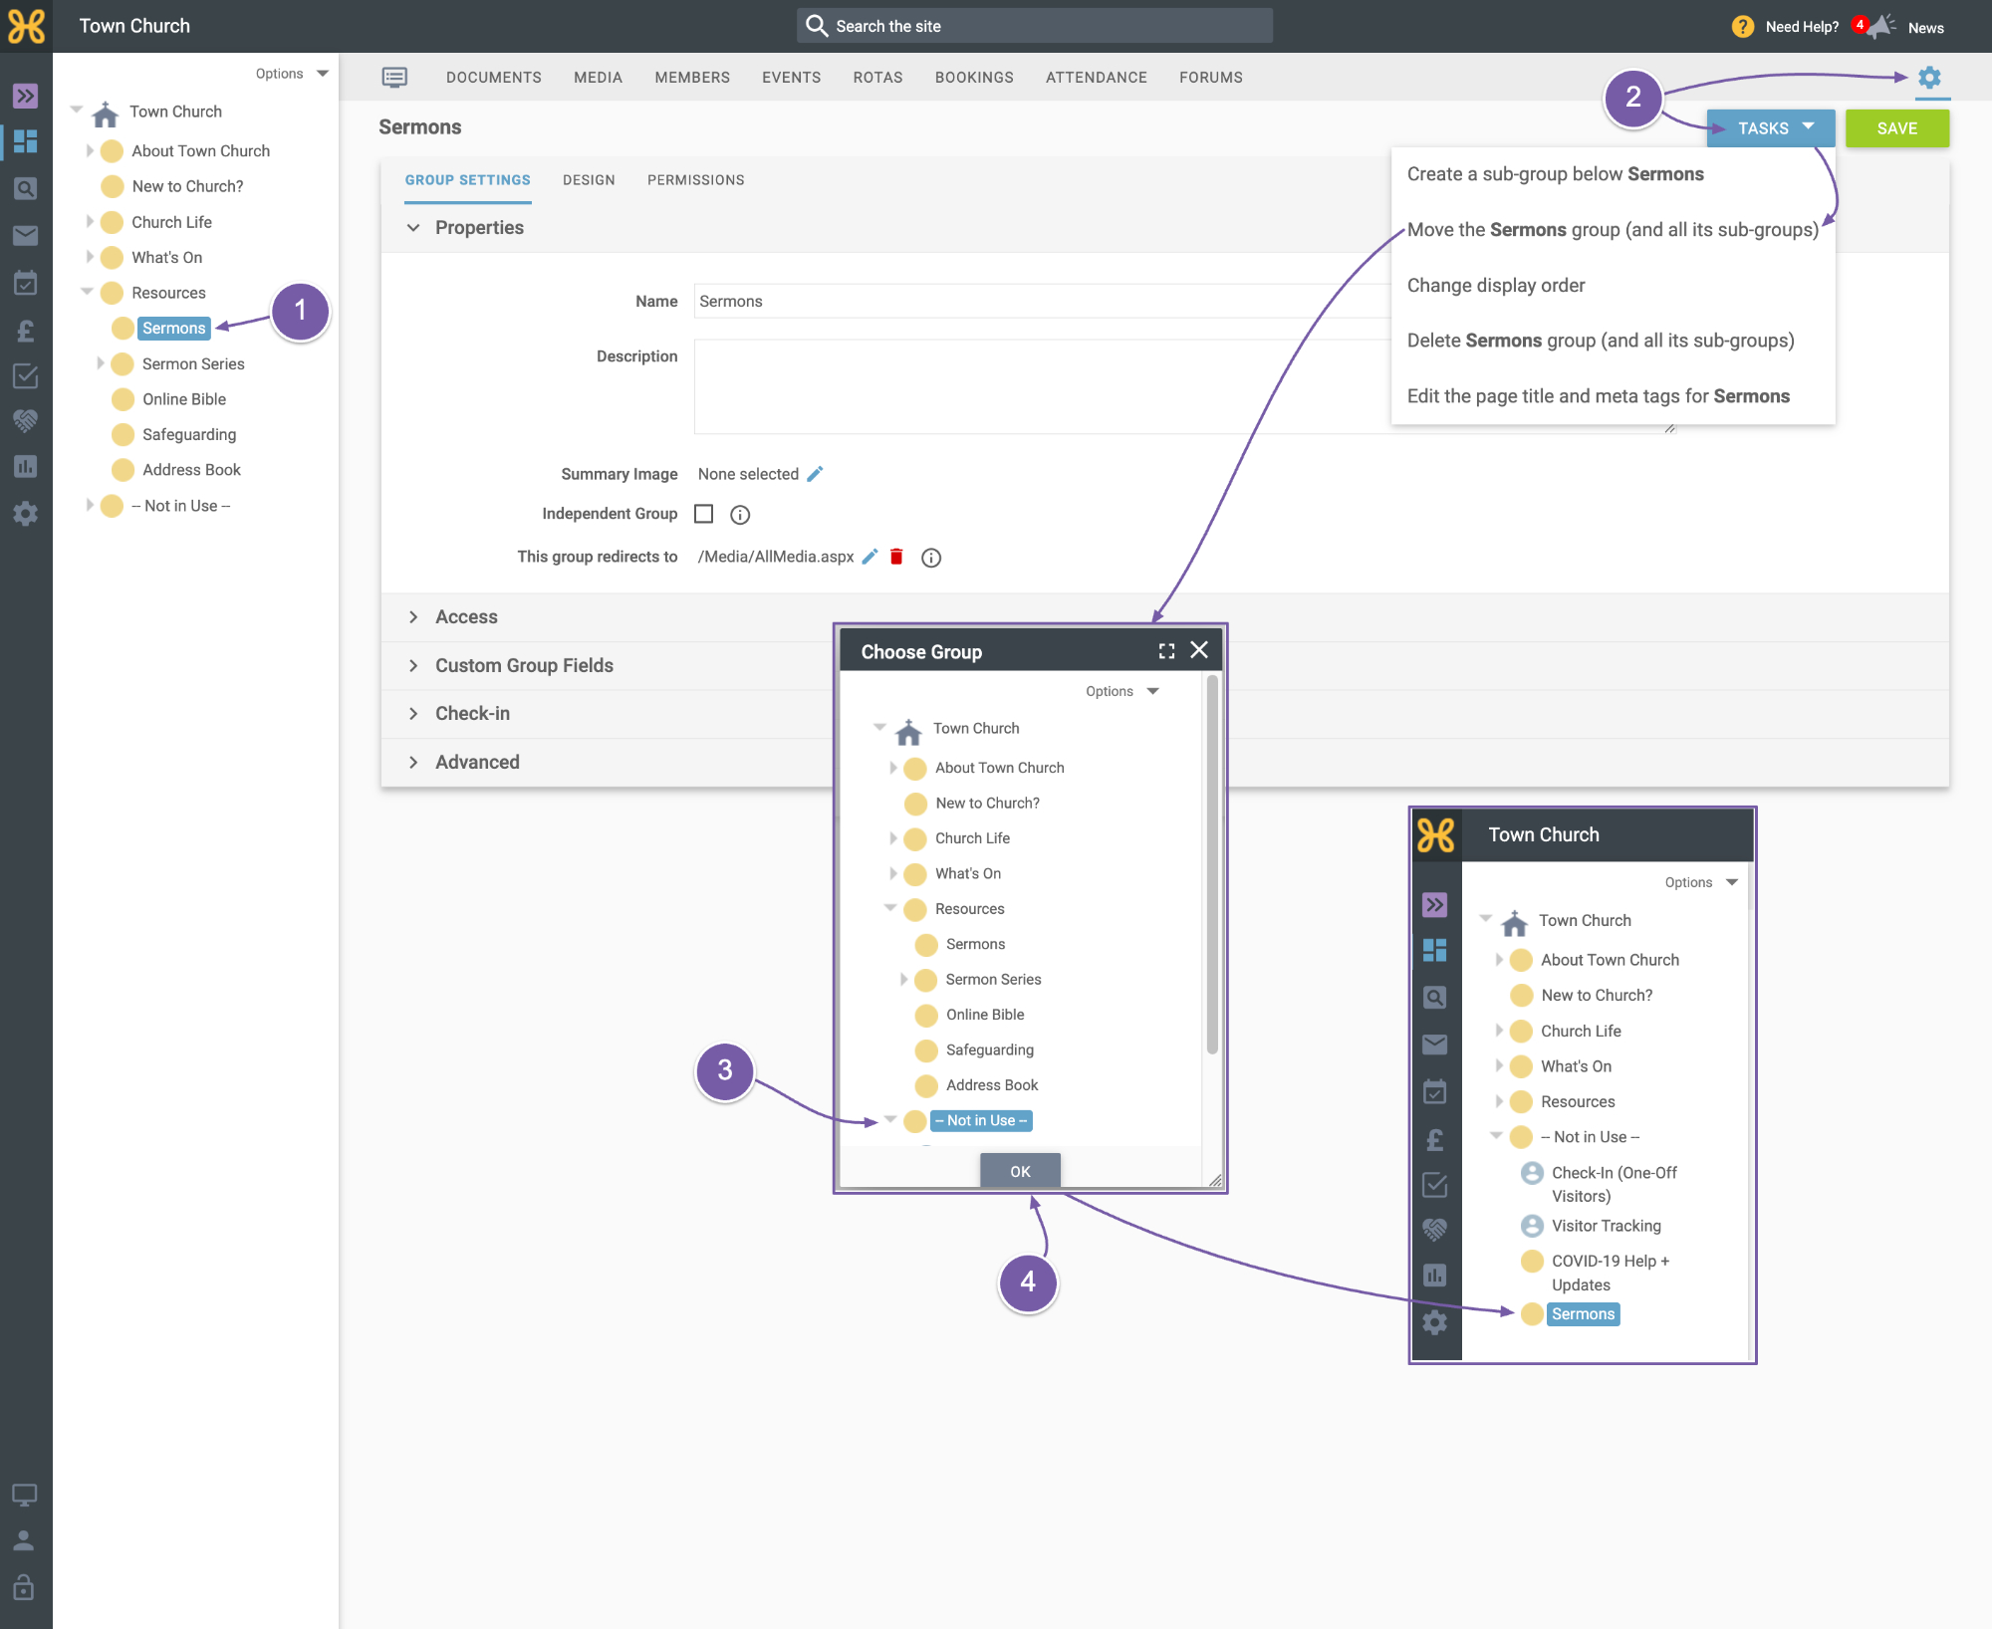Delete the group redirect with red trash icon

(896, 557)
